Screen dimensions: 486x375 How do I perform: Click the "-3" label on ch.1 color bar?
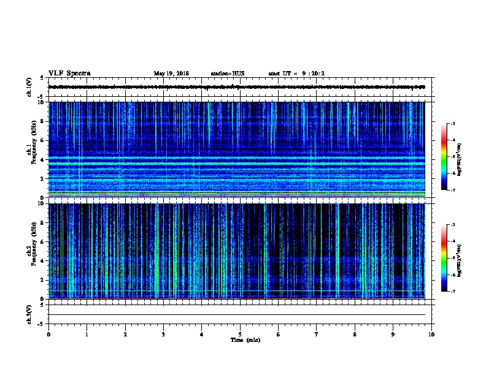coord(452,124)
